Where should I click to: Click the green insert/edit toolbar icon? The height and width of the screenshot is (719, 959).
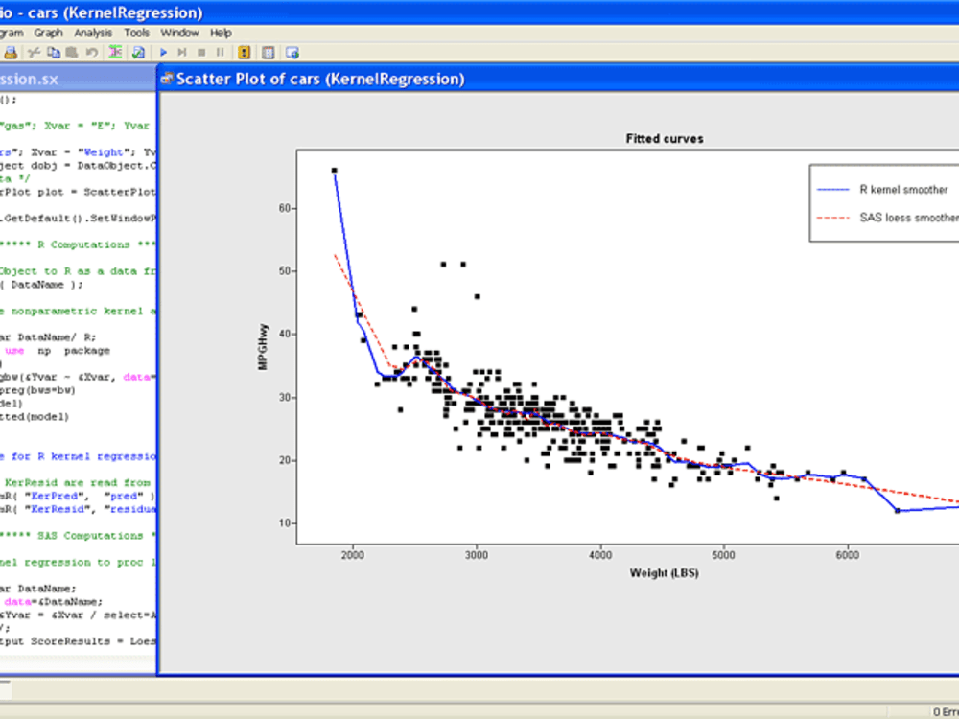[x=116, y=52]
